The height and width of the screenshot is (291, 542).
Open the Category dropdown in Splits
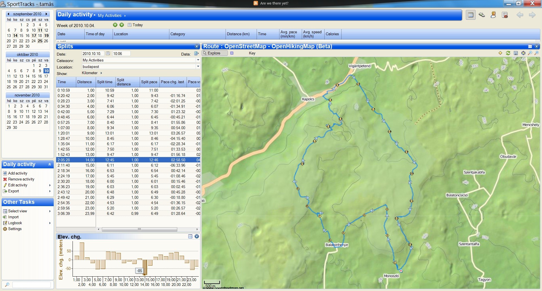pyautogui.click(x=198, y=60)
